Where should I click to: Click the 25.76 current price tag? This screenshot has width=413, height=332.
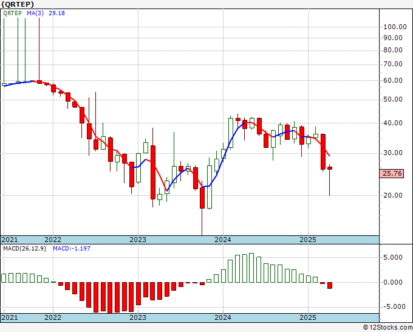(x=392, y=173)
